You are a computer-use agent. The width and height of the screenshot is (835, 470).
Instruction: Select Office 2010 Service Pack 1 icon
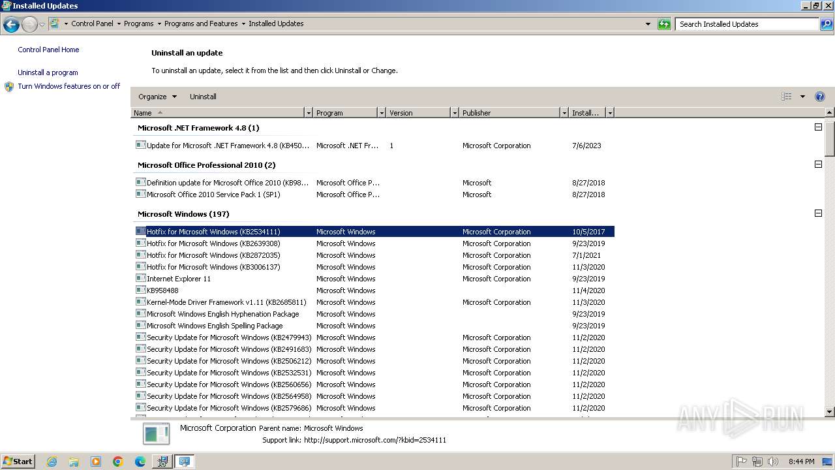[x=140, y=194]
